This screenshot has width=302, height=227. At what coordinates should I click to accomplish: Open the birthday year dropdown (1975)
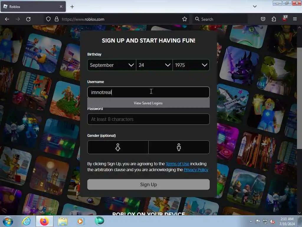click(x=191, y=65)
